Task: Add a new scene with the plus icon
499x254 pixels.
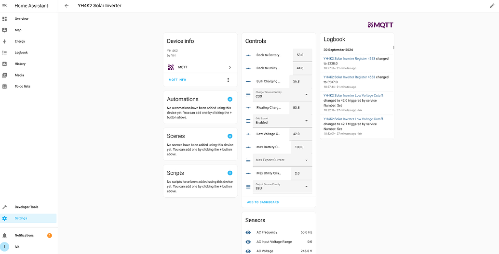Action: tap(230, 136)
